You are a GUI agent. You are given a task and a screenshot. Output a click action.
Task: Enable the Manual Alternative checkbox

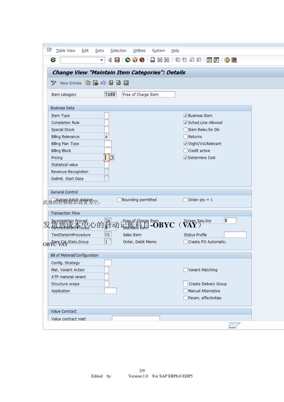186,291
